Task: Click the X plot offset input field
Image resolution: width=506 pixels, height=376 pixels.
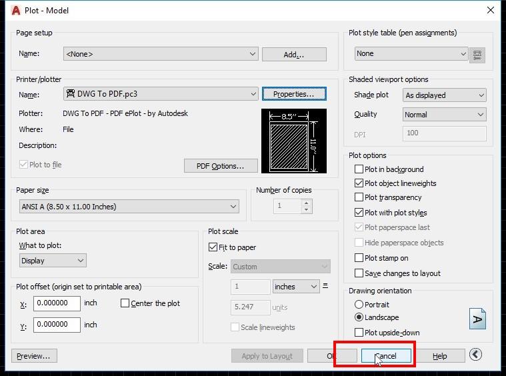Action: click(x=57, y=303)
